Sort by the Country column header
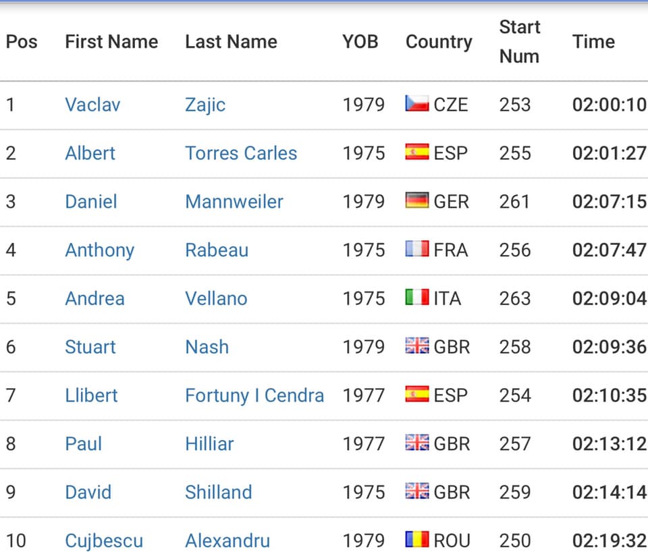This screenshot has width=648, height=552. pyautogui.click(x=439, y=43)
